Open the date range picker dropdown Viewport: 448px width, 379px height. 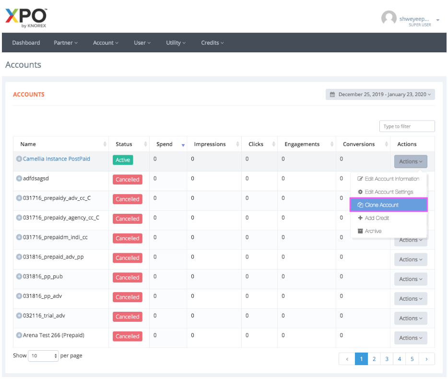[380, 95]
